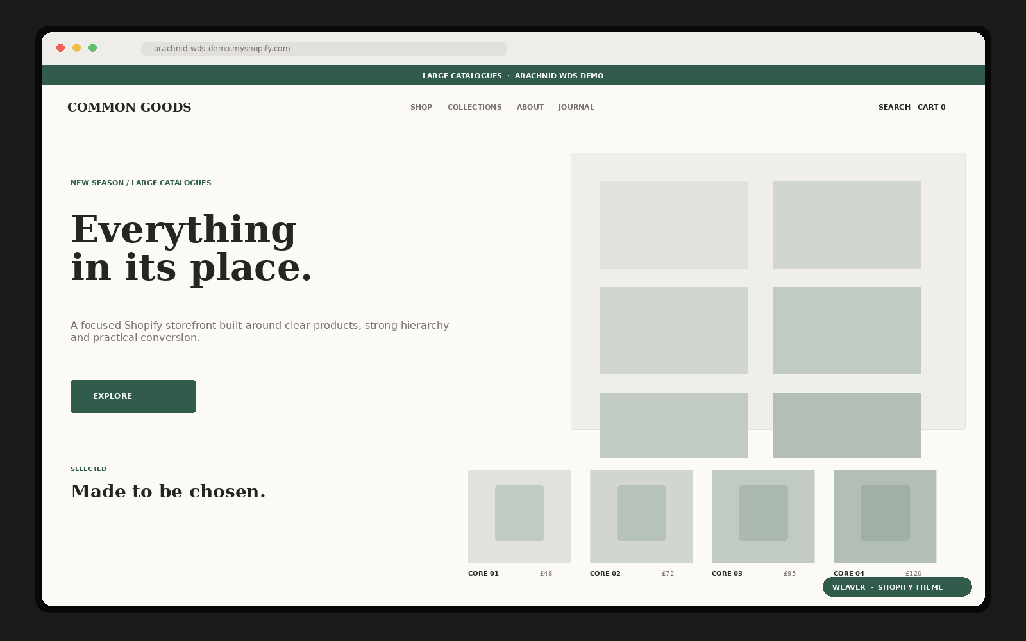The height and width of the screenshot is (641, 1026).
Task: Click the £48 price label
Action: click(546, 574)
